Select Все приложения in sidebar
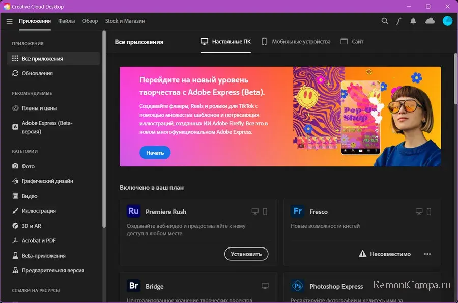The image size is (458, 303). (x=53, y=59)
